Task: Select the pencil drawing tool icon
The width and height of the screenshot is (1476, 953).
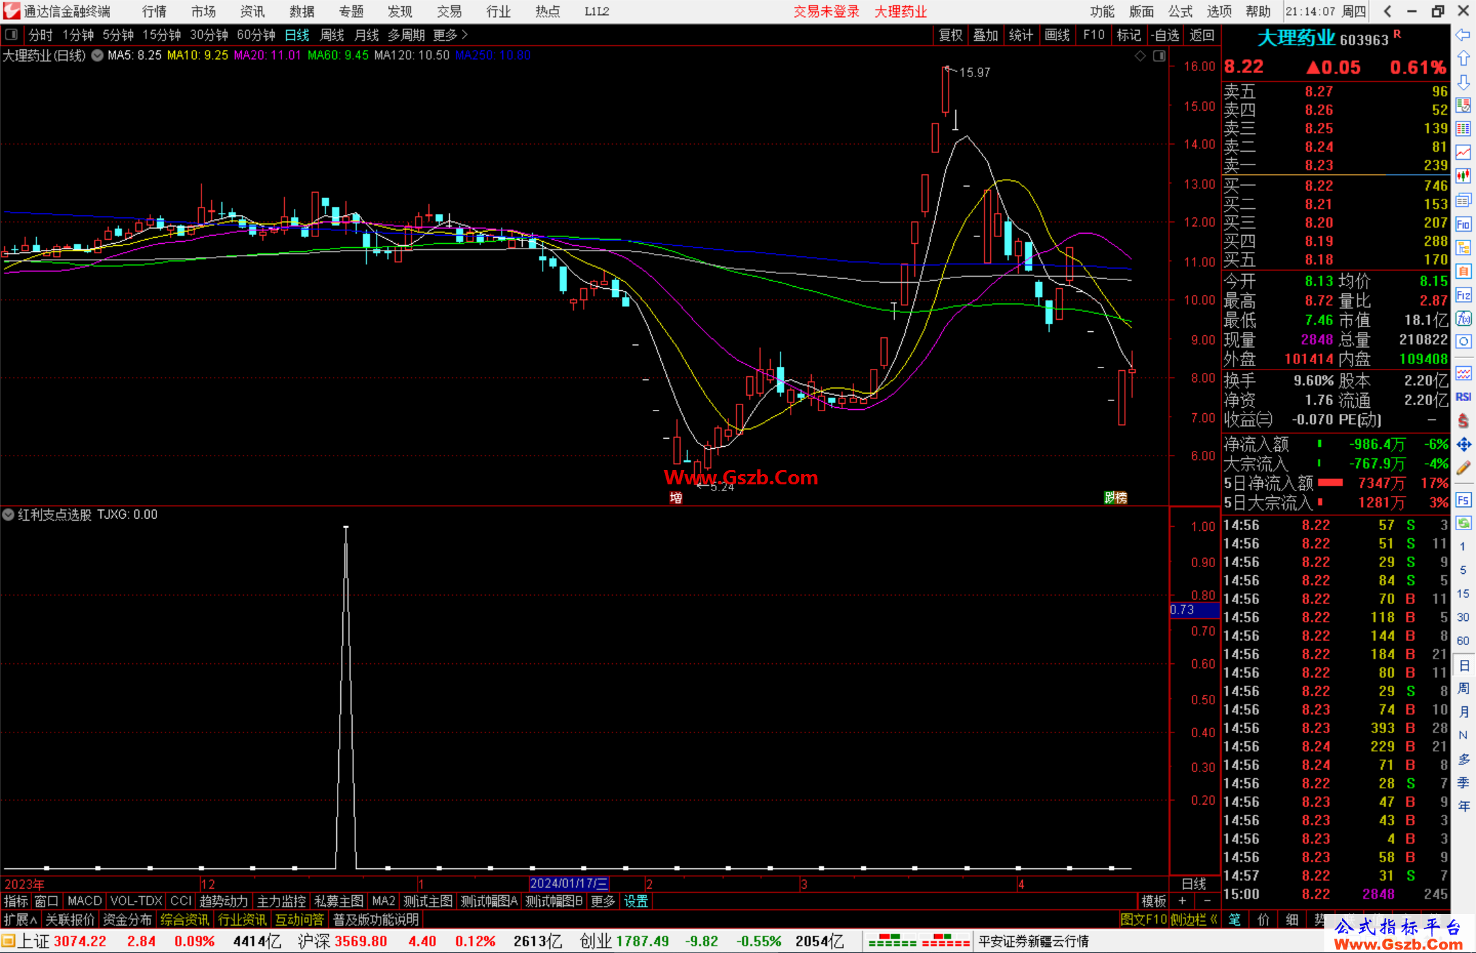Action: 1463,468
